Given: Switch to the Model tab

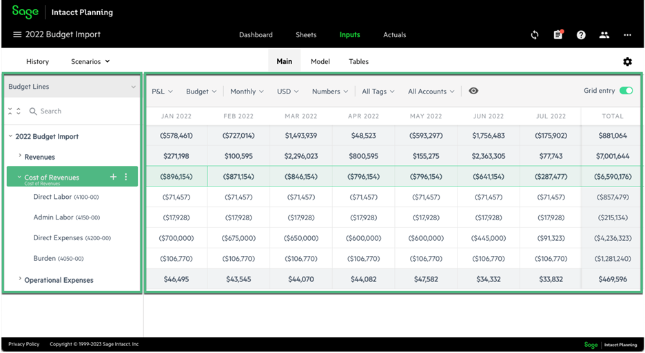Looking at the screenshot, I should point(320,61).
